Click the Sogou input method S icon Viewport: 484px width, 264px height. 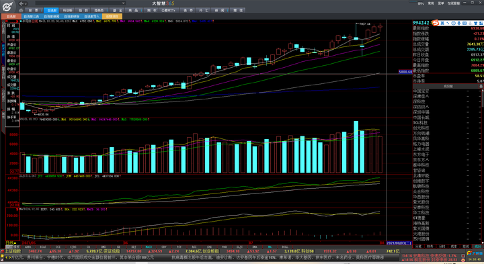(436, 23)
